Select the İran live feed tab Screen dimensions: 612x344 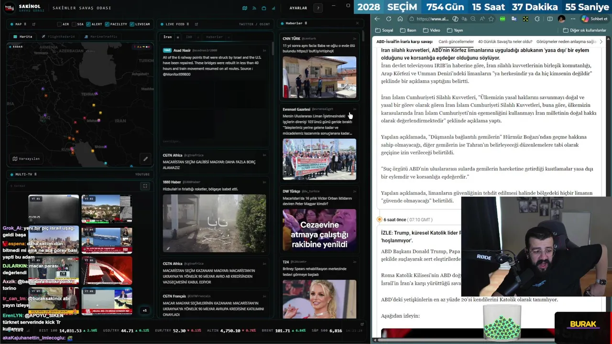167,37
